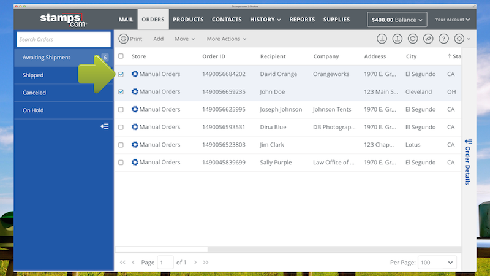
Task: Click the Search Orders input field
Action: pyautogui.click(x=62, y=39)
